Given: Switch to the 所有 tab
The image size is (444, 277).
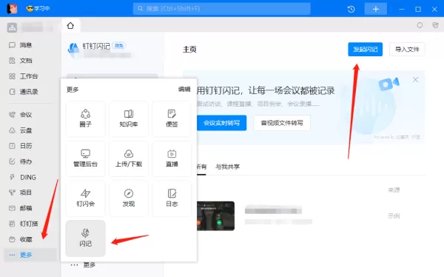Looking at the screenshot, I should [x=201, y=167].
